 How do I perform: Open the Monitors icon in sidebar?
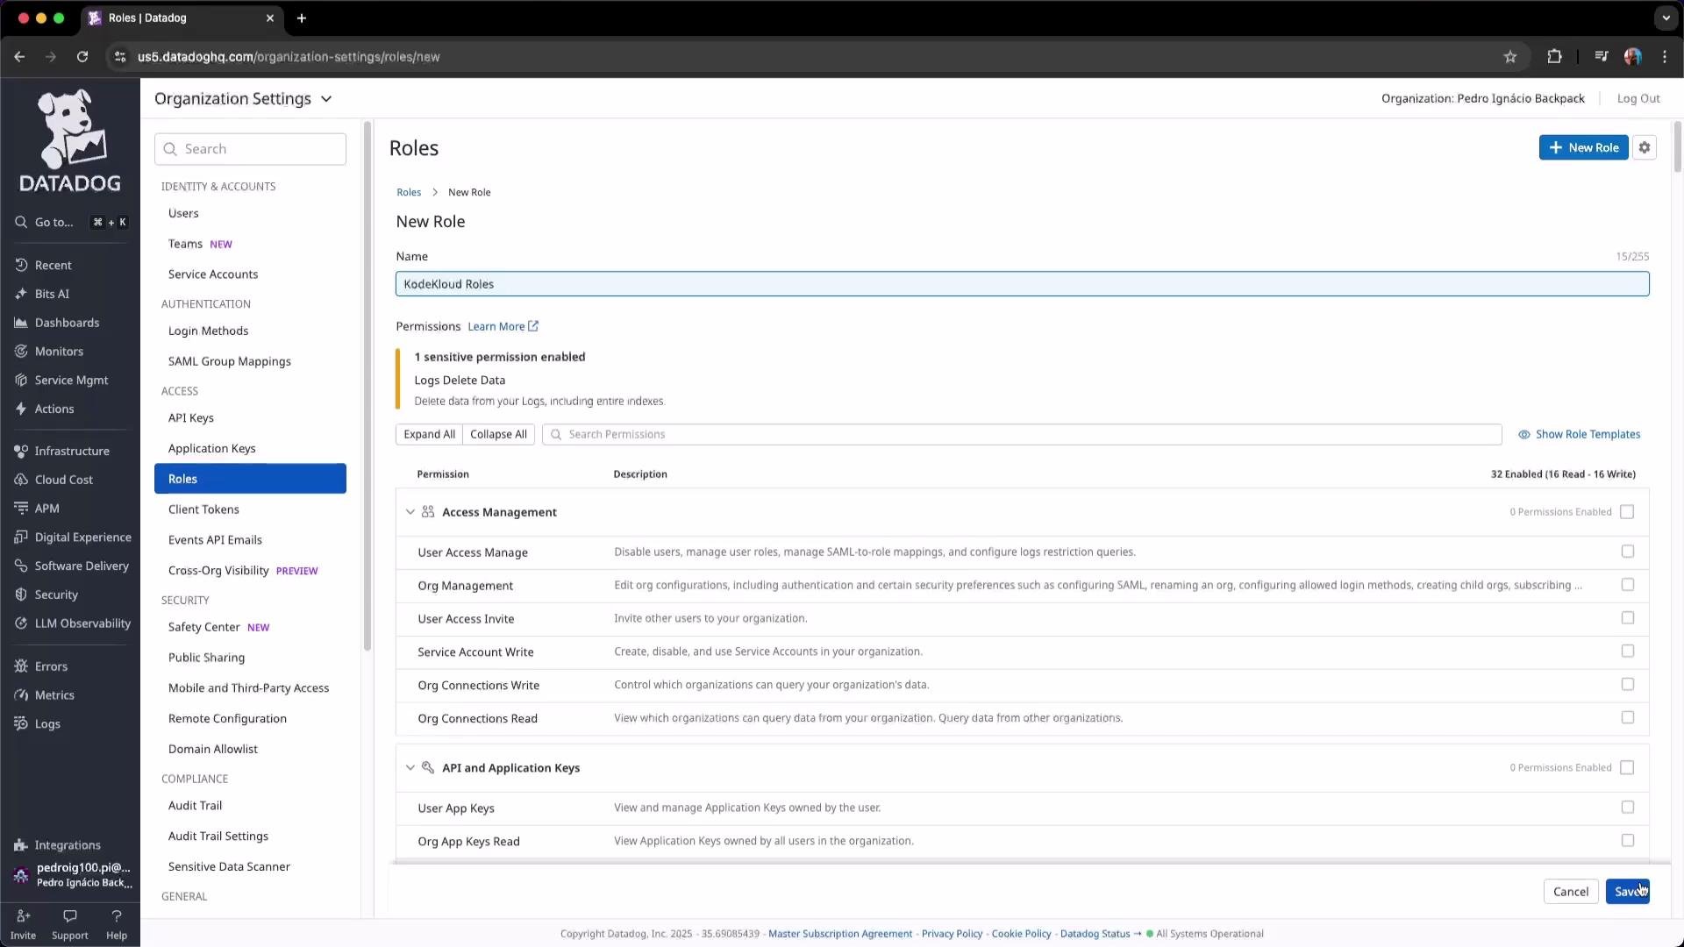(x=21, y=352)
